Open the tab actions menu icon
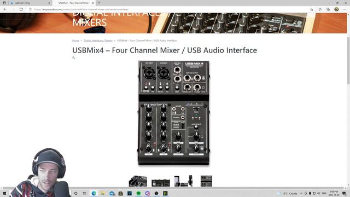 (4, 3)
